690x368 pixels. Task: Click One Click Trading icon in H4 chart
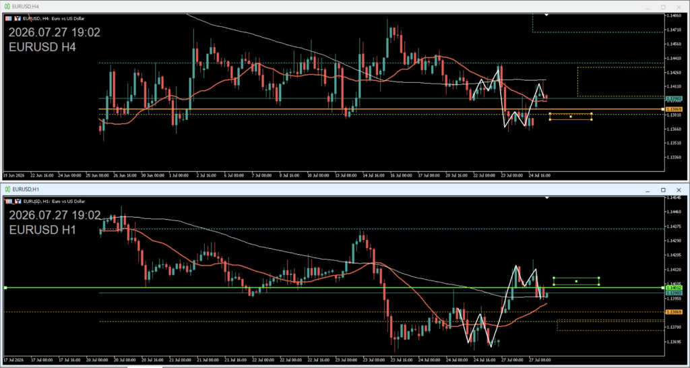point(18,18)
